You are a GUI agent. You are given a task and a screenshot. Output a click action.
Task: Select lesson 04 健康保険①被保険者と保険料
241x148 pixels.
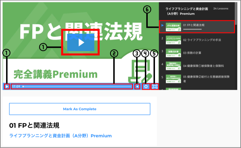tap(197, 66)
